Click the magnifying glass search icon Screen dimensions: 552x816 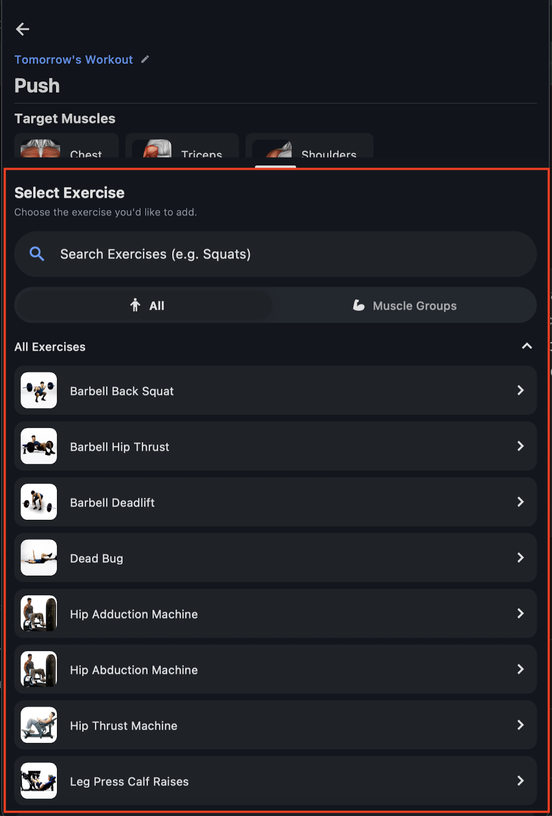tap(37, 254)
